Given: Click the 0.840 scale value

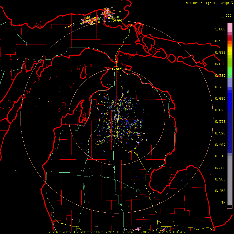Looking at the screenshot, I should point(220,64).
